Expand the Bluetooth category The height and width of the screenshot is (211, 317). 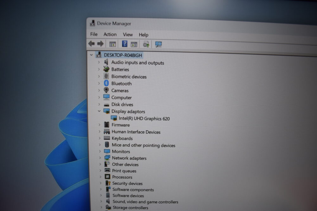(x=99, y=83)
